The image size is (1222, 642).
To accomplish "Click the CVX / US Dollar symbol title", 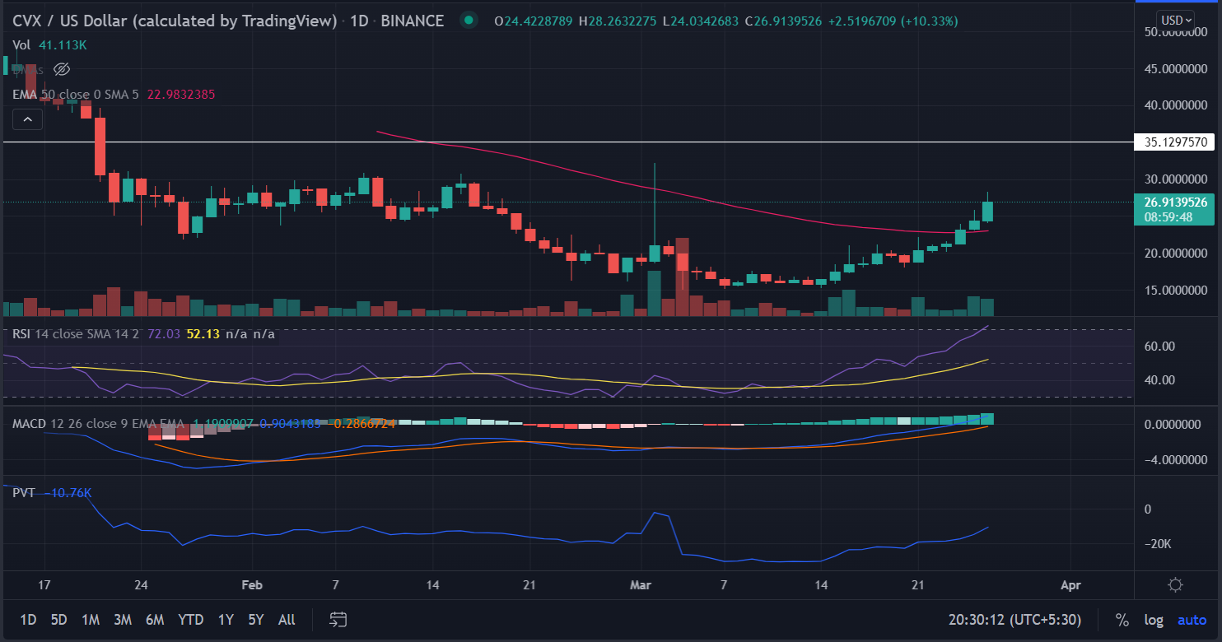I will point(175,20).
